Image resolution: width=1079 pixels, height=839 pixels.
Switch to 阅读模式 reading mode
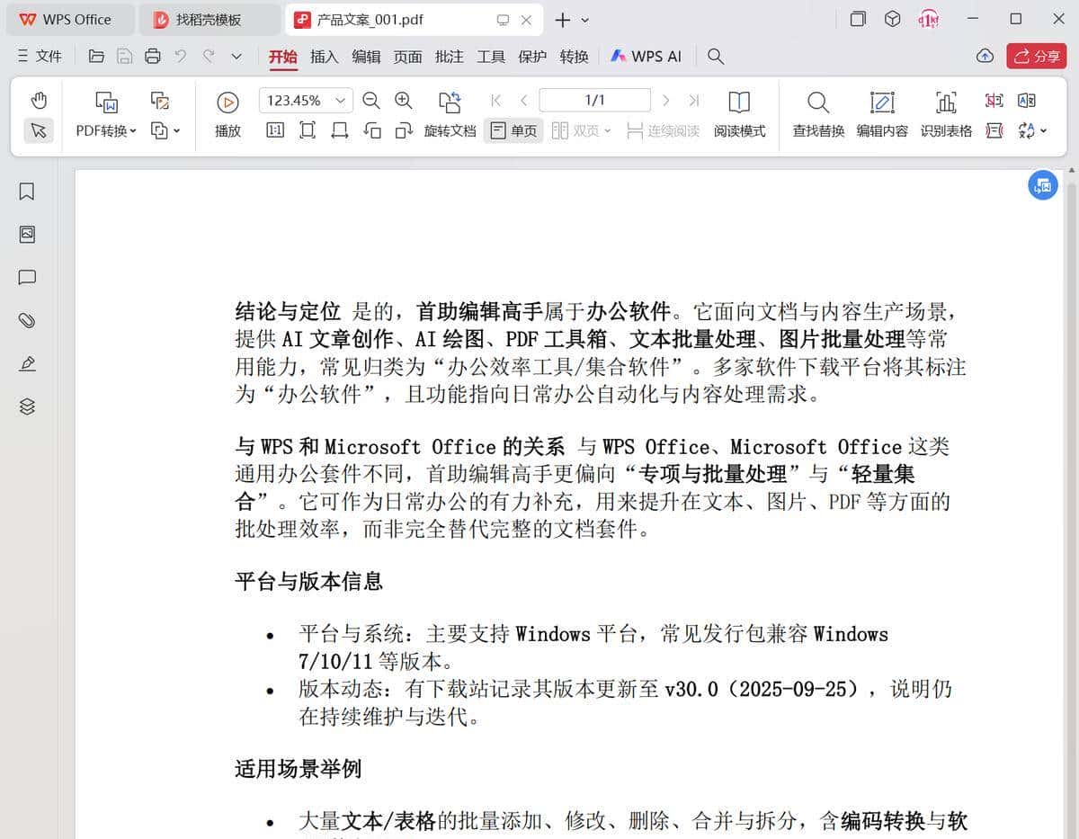[738, 112]
